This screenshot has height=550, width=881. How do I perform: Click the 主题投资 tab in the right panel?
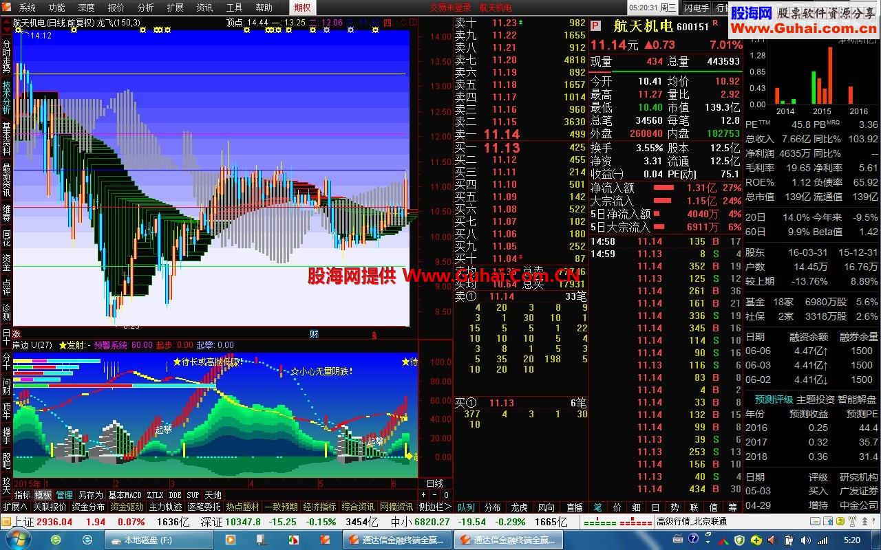(x=816, y=399)
